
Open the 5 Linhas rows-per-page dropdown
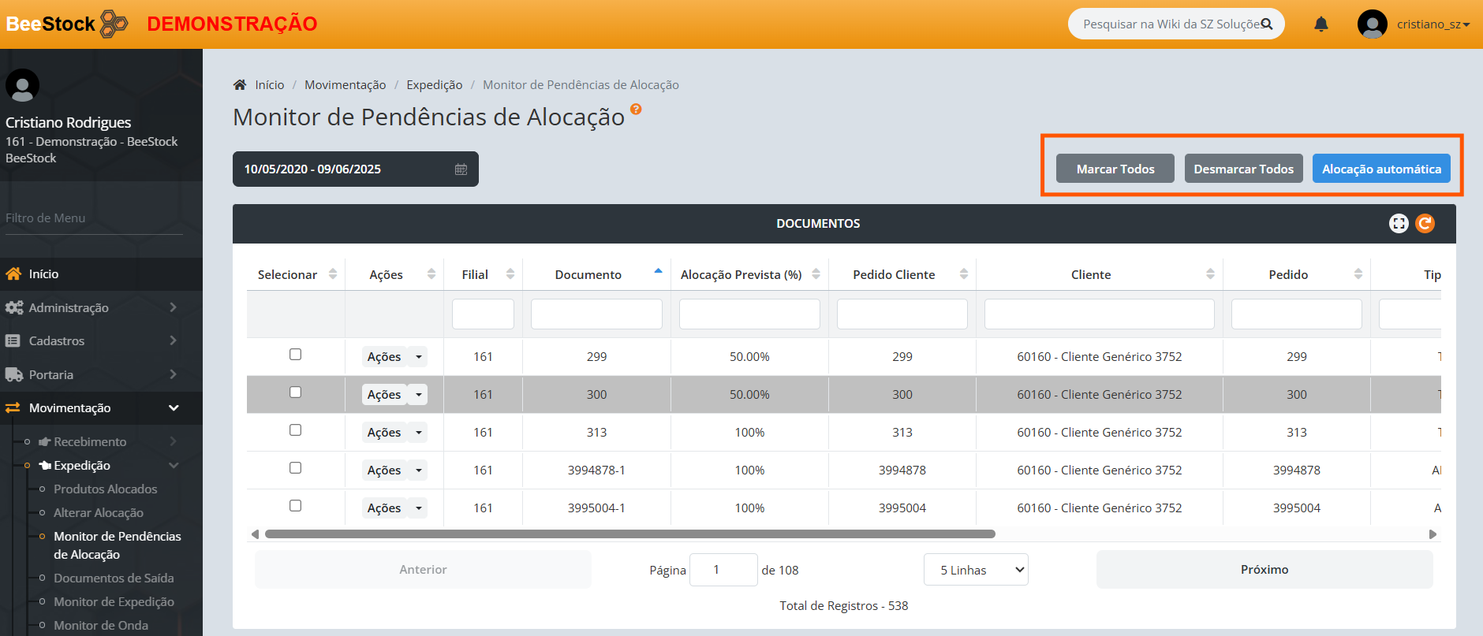976,570
